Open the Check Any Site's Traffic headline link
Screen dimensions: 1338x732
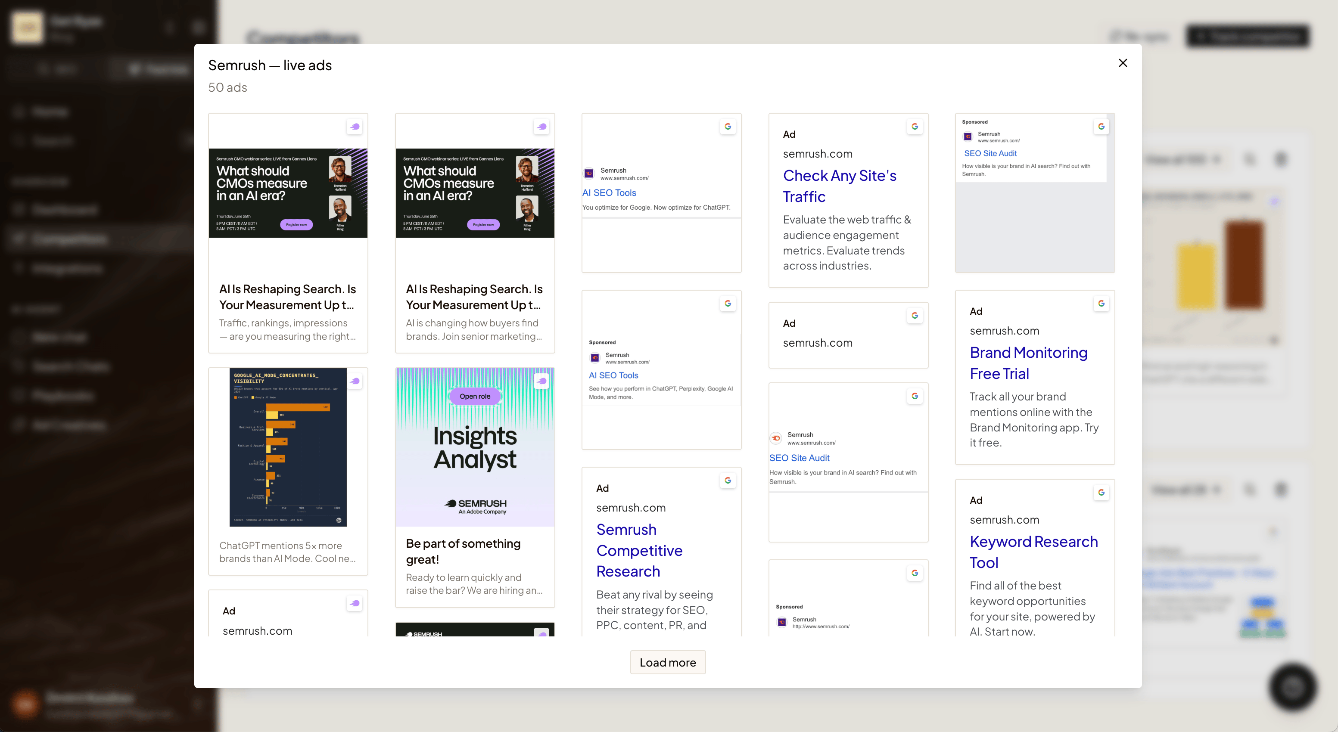click(840, 186)
